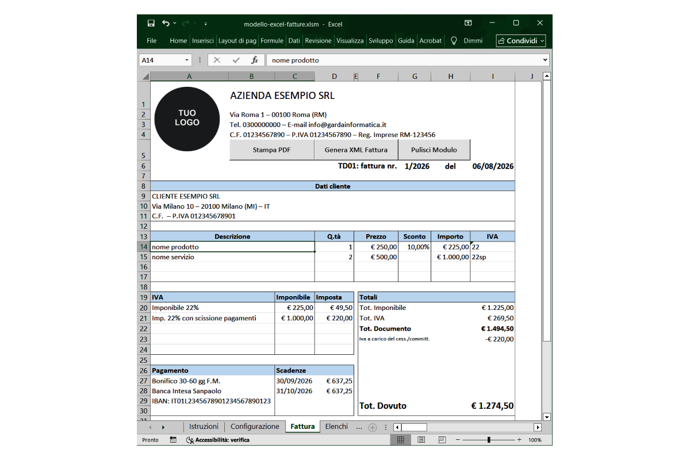Select the 'Bonifico 30-60 gg F.M.' cell
The height and width of the screenshot is (460, 690).
[x=213, y=381]
